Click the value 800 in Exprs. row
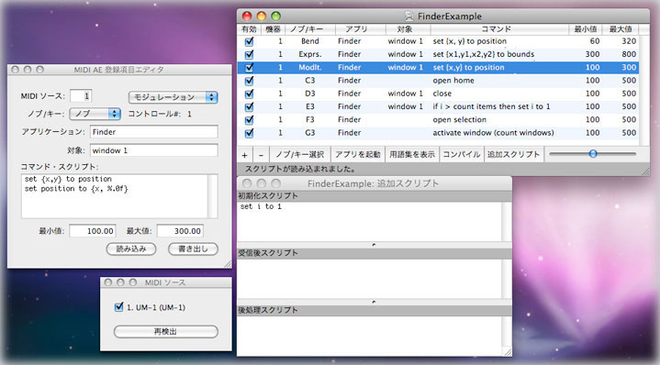 tap(629, 54)
